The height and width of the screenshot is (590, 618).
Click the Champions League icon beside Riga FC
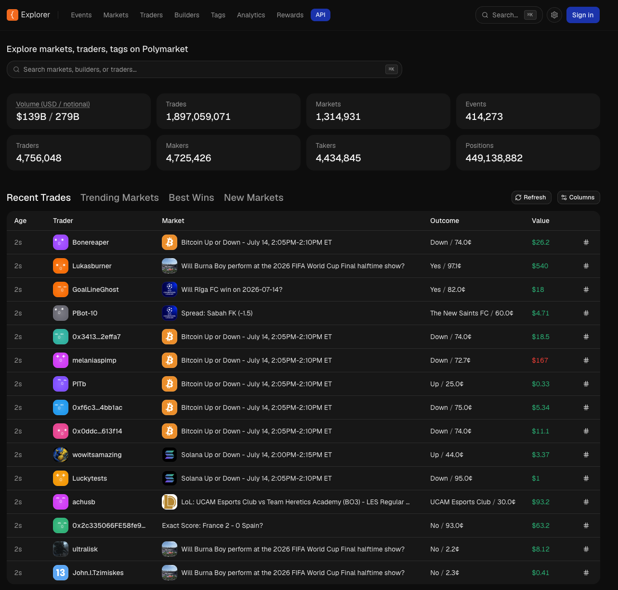[170, 289]
